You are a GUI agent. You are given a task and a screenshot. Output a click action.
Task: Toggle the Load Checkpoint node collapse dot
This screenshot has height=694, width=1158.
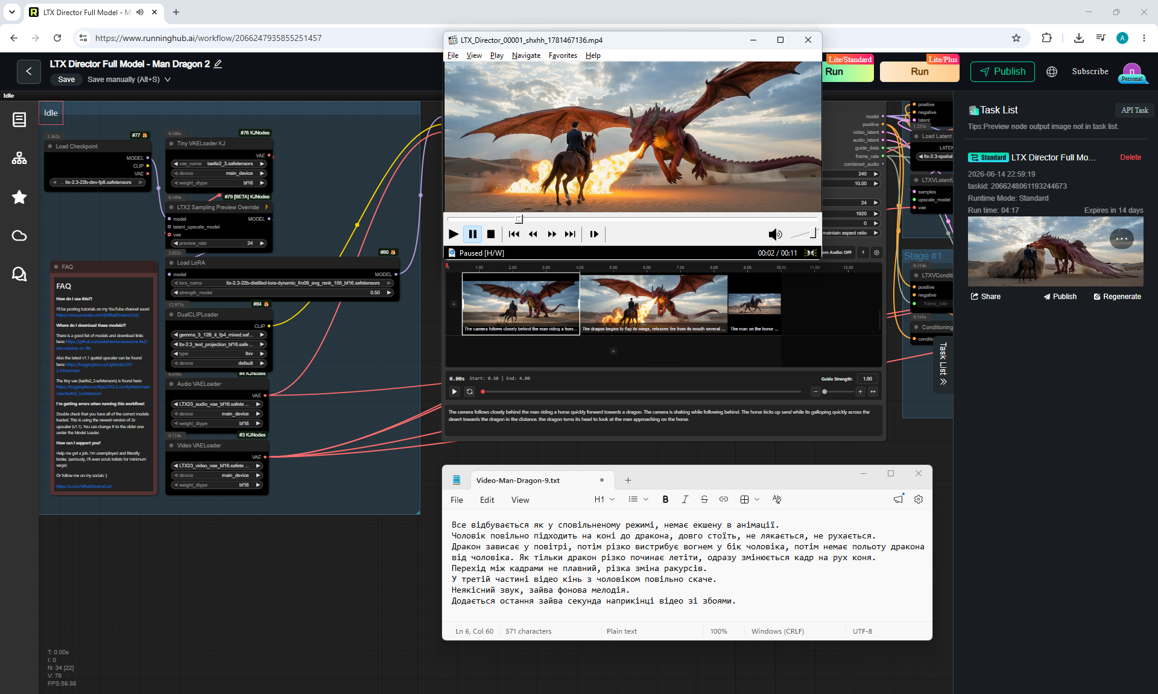(50, 147)
